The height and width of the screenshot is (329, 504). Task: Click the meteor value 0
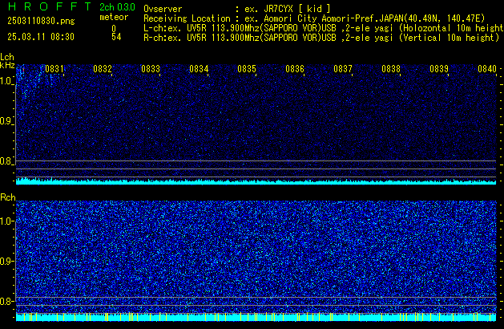pyautogui.click(x=114, y=28)
